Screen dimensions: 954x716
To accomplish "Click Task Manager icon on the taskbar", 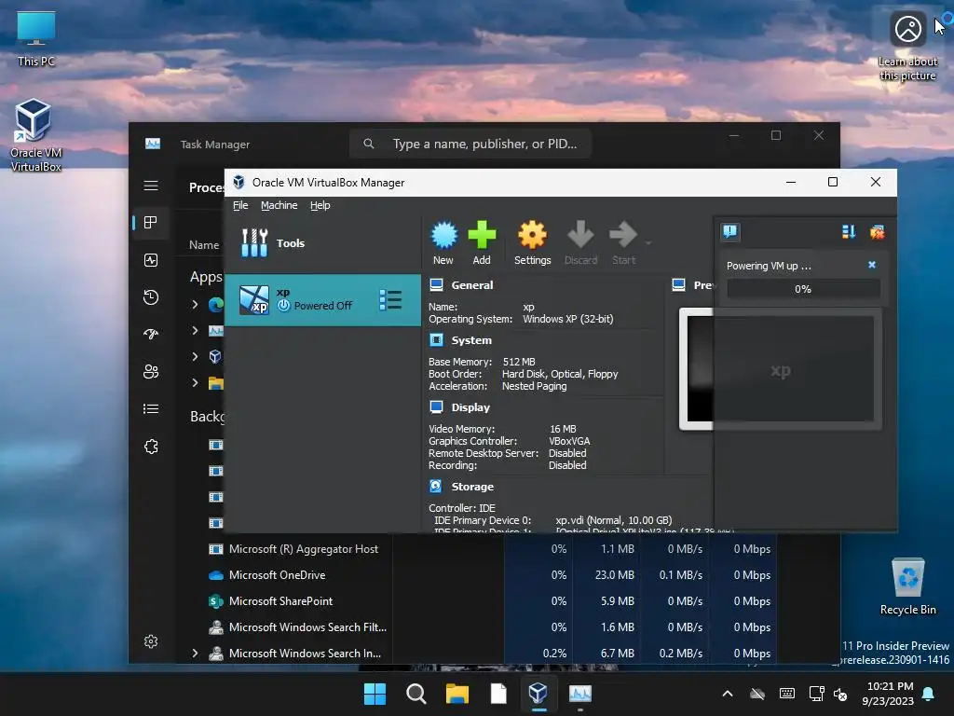I will coord(579,694).
